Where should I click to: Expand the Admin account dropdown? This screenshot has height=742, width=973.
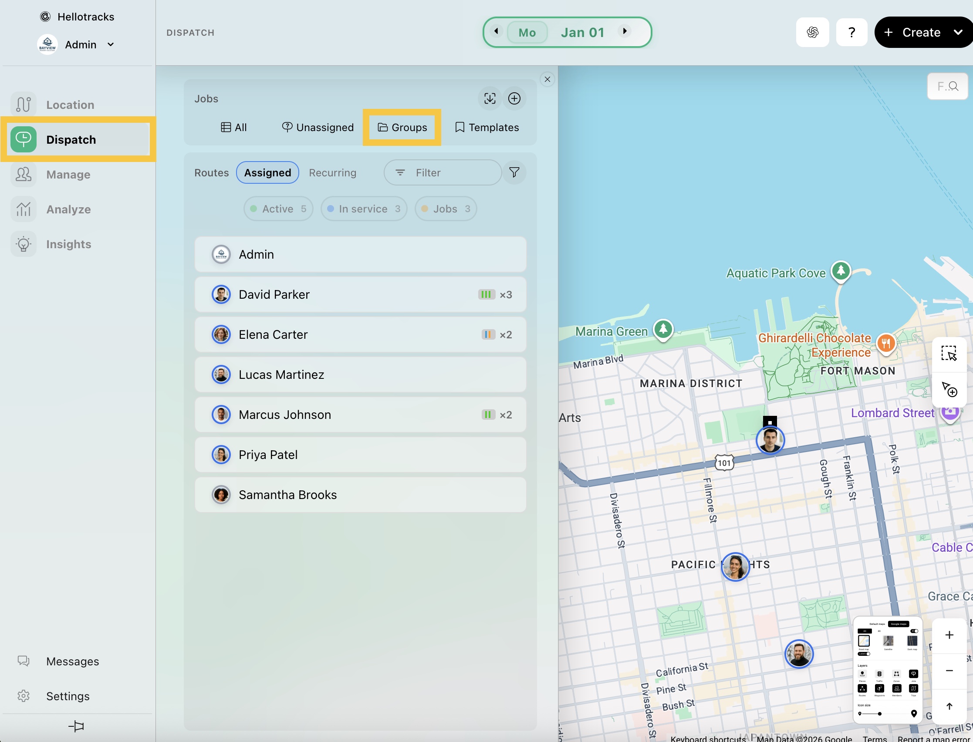[111, 44]
